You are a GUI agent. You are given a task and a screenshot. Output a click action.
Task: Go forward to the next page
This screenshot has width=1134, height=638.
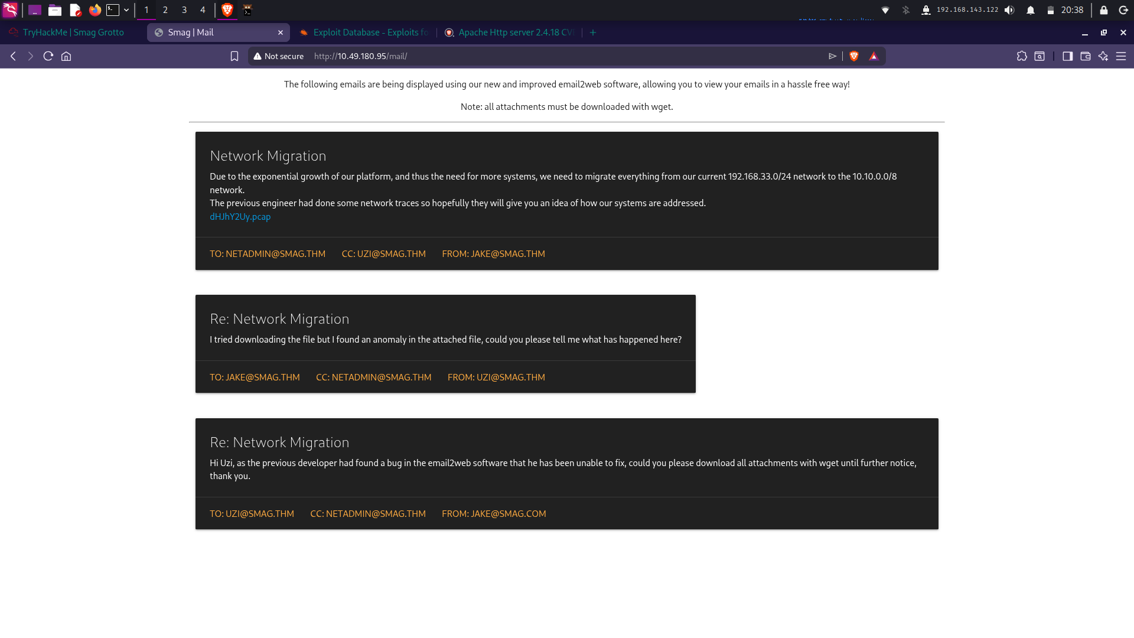tap(31, 56)
